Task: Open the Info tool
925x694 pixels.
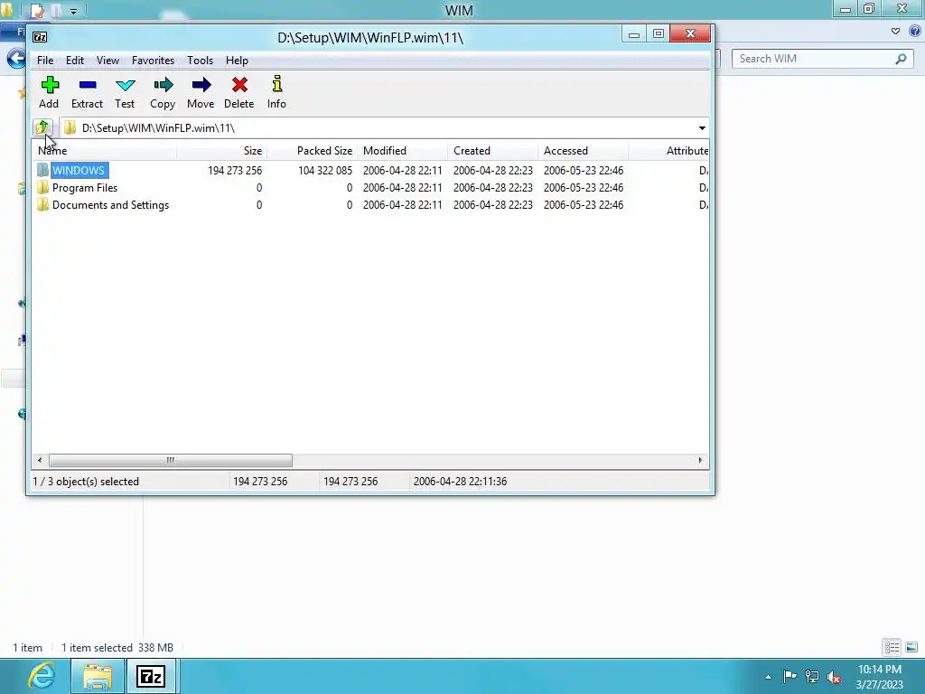Action: (x=276, y=92)
